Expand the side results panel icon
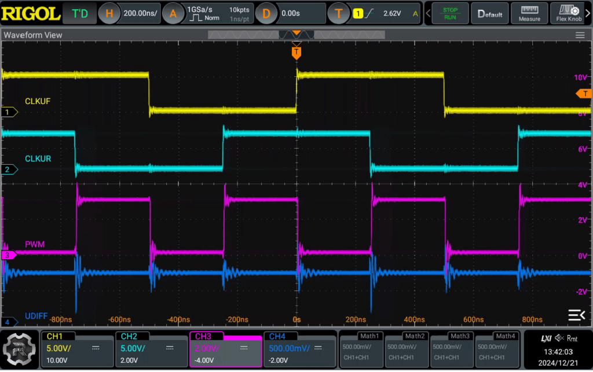 coord(576,315)
